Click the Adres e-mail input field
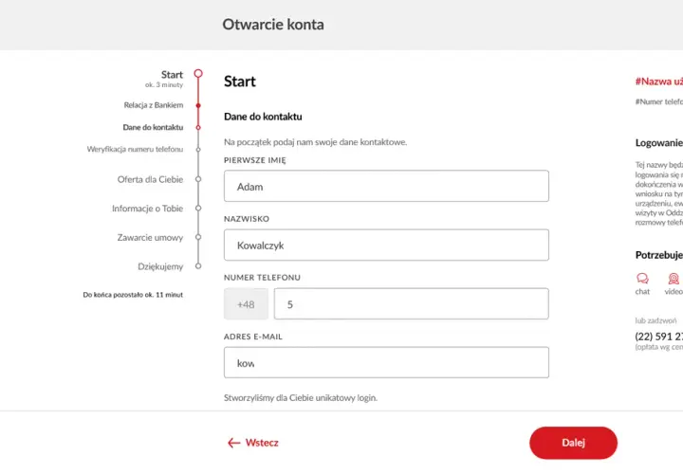Viewport: 683px width, 474px height. (x=386, y=362)
